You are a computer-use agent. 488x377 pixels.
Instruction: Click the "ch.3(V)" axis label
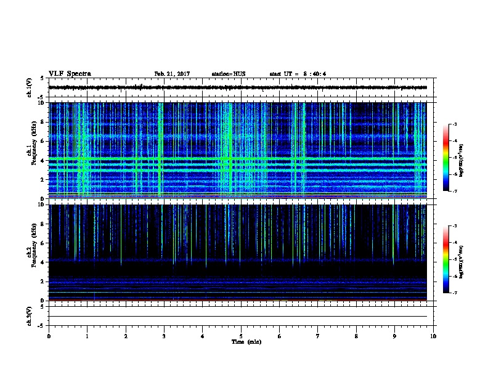point(29,316)
